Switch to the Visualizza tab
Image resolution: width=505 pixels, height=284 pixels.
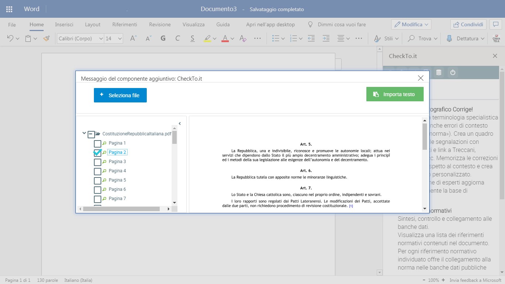[193, 24]
